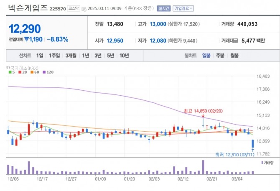Click the 코스닥 market badge

click(74, 8)
